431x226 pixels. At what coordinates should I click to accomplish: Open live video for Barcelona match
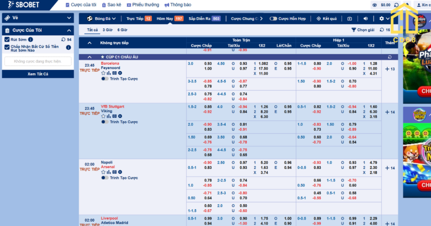[x=120, y=73]
